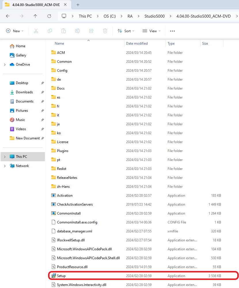Click the Share toolbar icon

click(91, 31)
